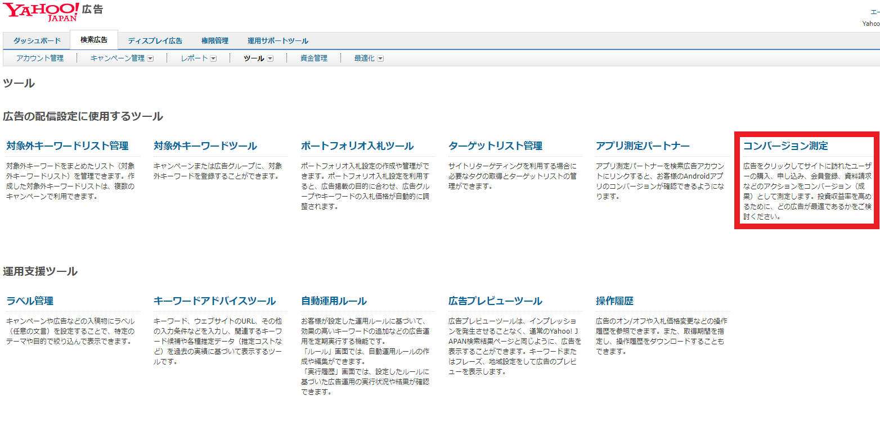The width and height of the screenshot is (880, 423).
Task: Open the 操作履歴 link
Action: (x=614, y=301)
